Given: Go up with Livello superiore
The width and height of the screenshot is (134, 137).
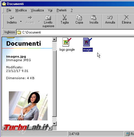Looking at the screenshot, I should (x=48, y=21).
